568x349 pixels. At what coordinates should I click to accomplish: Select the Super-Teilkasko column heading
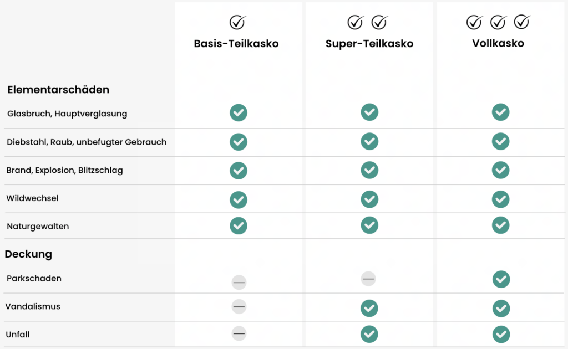pos(369,43)
